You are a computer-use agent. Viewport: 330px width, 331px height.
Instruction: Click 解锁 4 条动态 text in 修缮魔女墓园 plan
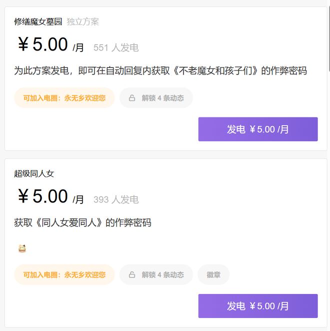click(162, 98)
